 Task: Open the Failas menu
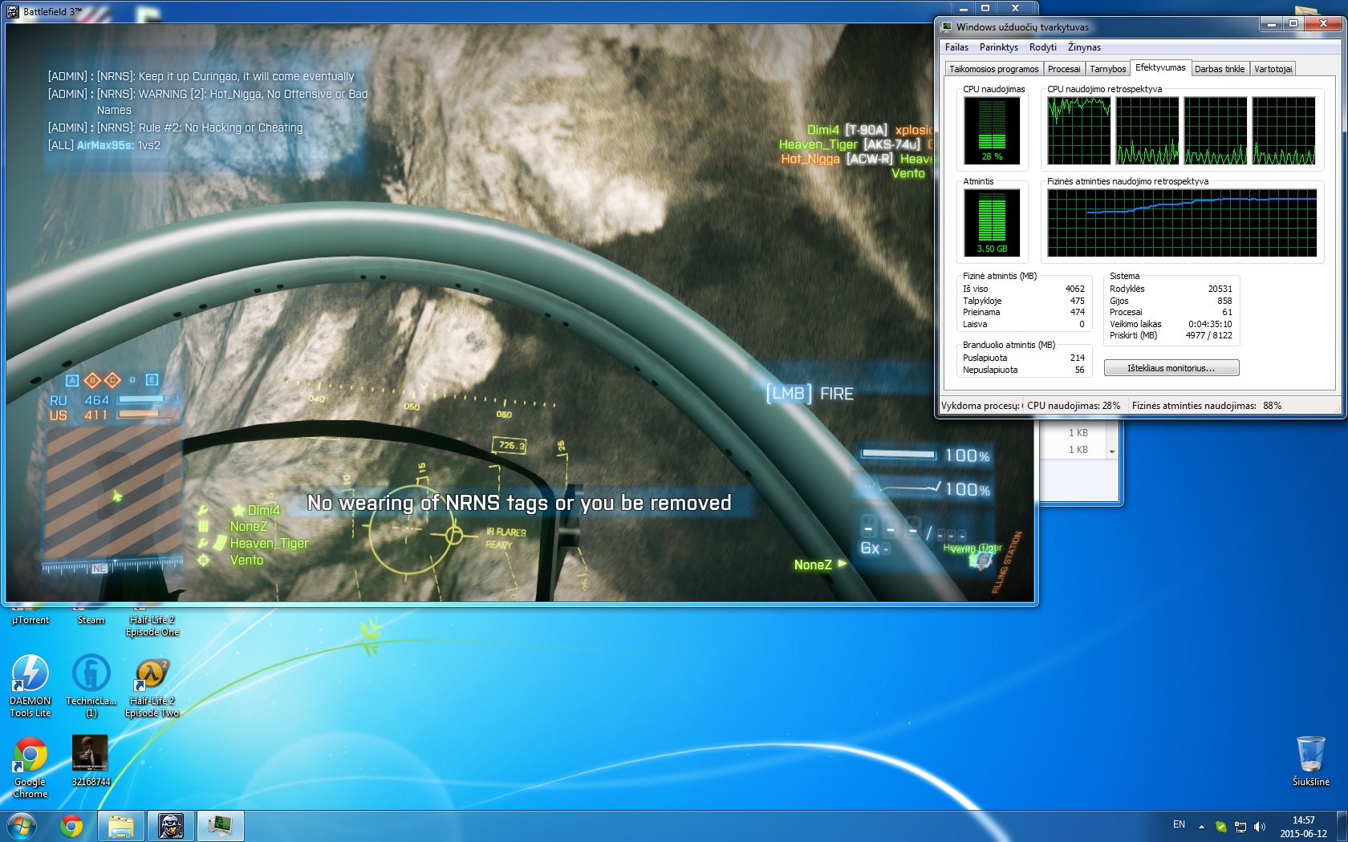(956, 47)
